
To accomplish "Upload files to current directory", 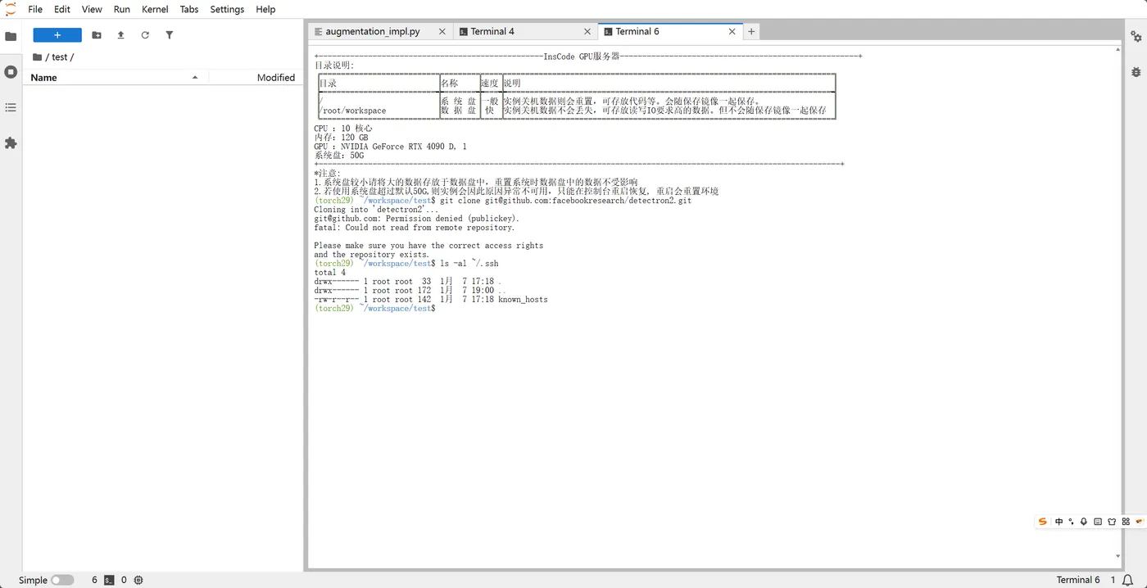I will click(x=120, y=35).
